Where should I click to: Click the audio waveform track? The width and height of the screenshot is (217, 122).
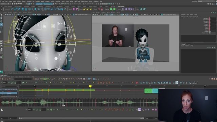point(79,102)
